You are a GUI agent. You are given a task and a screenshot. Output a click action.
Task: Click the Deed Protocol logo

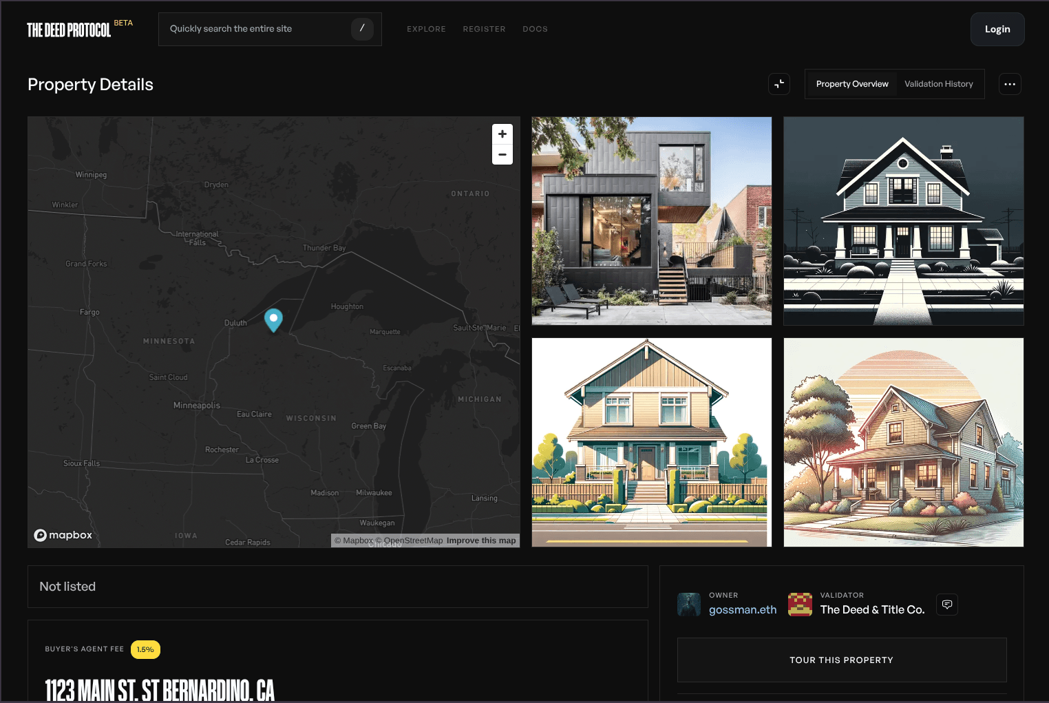69,30
